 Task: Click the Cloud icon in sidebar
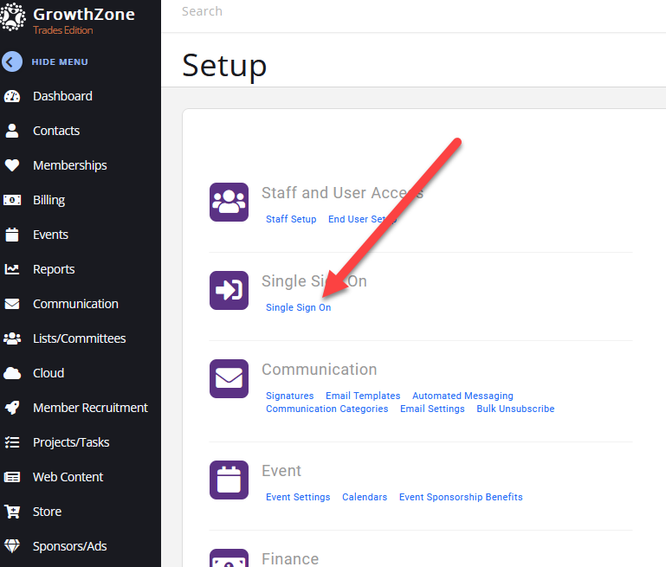pyautogui.click(x=12, y=373)
